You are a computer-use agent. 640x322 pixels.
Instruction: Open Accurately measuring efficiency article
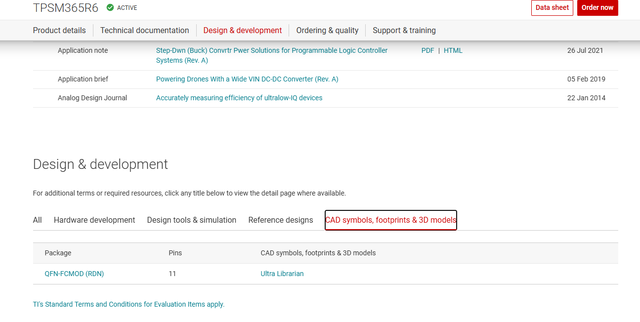click(x=239, y=98)
